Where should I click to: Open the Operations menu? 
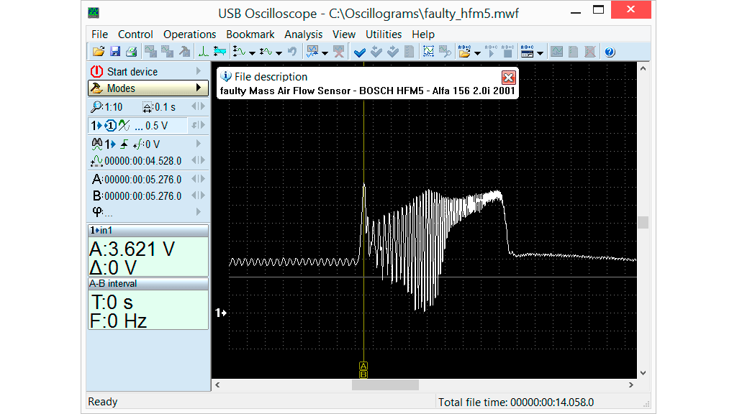coord(189,34)
